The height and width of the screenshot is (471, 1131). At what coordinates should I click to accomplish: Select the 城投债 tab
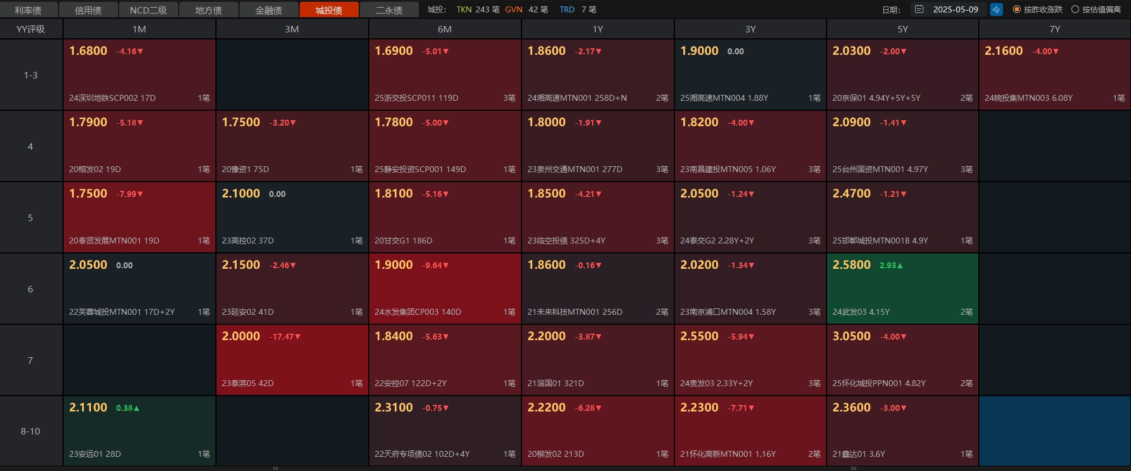(x=329, y=10)
